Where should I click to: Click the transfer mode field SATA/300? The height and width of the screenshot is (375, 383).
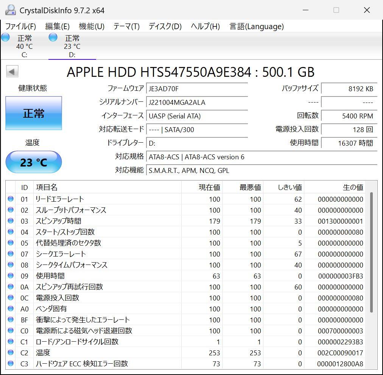[x=197, y=129]
